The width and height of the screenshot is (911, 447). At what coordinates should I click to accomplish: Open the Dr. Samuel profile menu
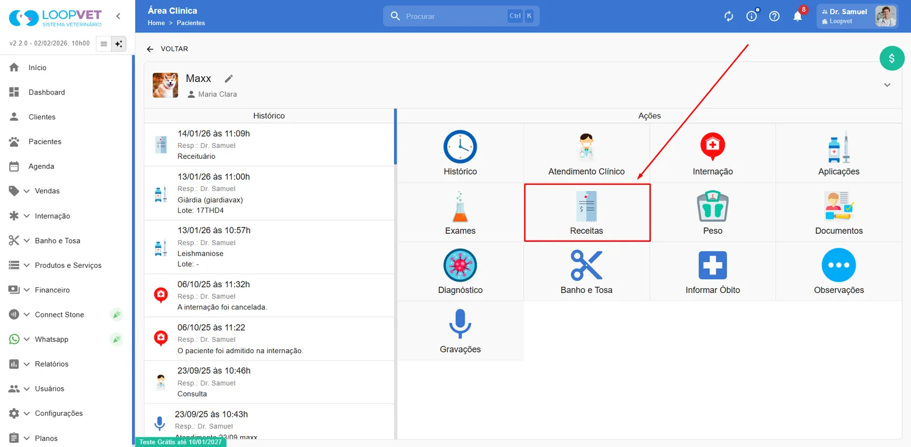(857, 16)
